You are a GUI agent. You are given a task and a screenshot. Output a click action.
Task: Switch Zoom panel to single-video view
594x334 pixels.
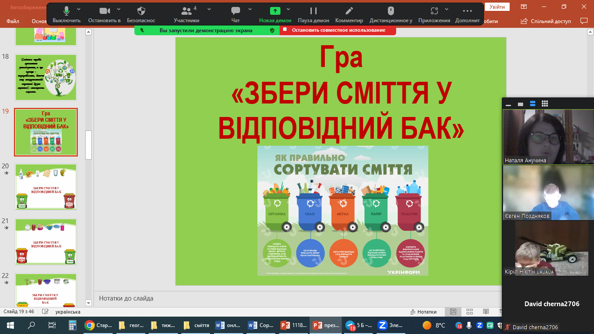[521, 104]
